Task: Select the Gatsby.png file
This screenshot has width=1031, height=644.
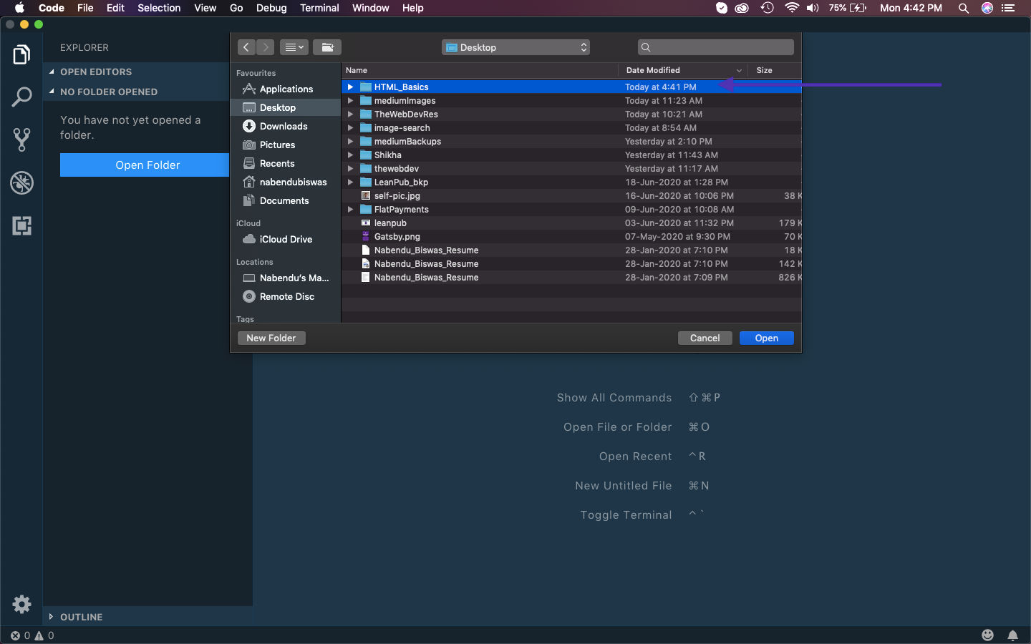Action: 571,236
